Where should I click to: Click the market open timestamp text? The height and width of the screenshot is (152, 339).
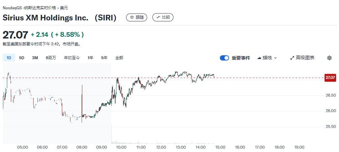click(x=42, y=44)
